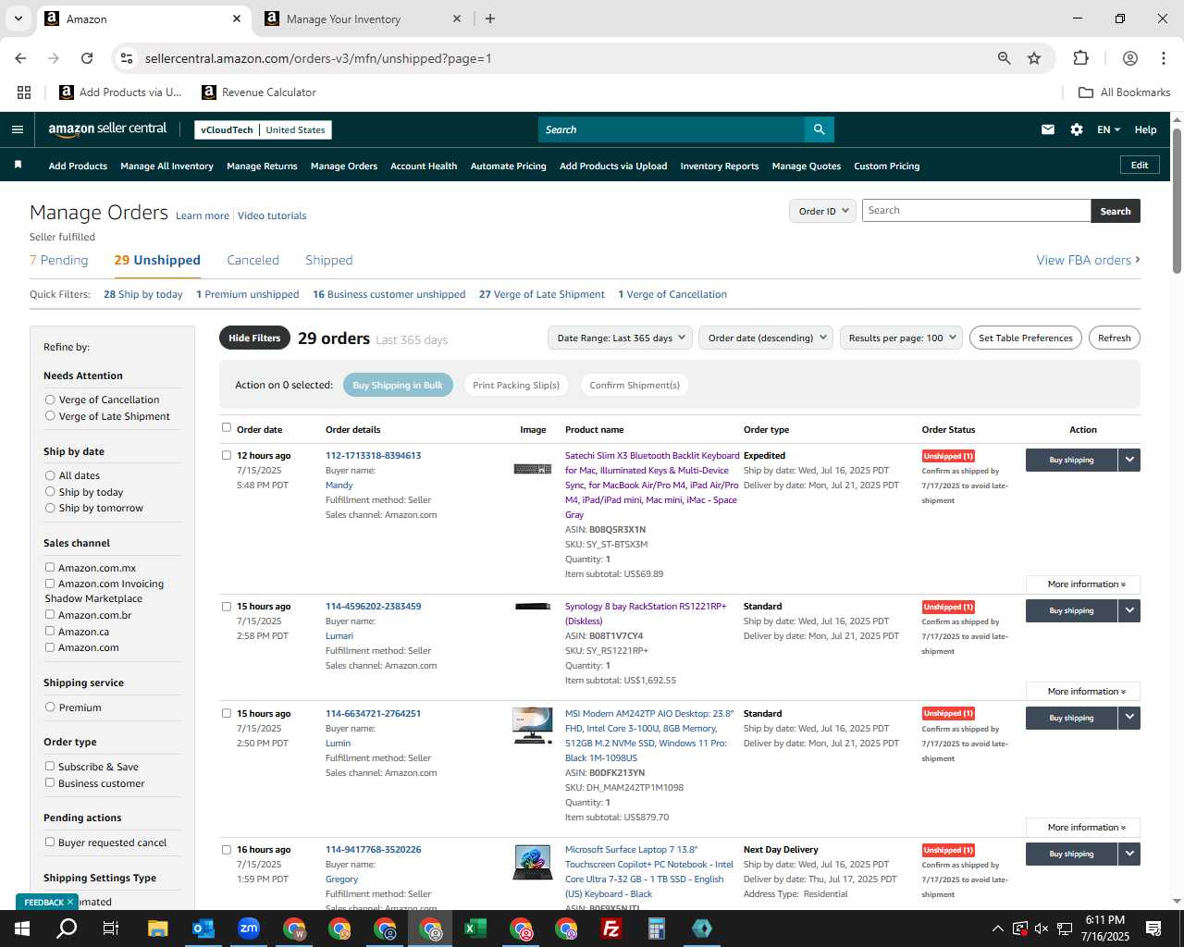Open Manage Returns menu item

[262, 166]
